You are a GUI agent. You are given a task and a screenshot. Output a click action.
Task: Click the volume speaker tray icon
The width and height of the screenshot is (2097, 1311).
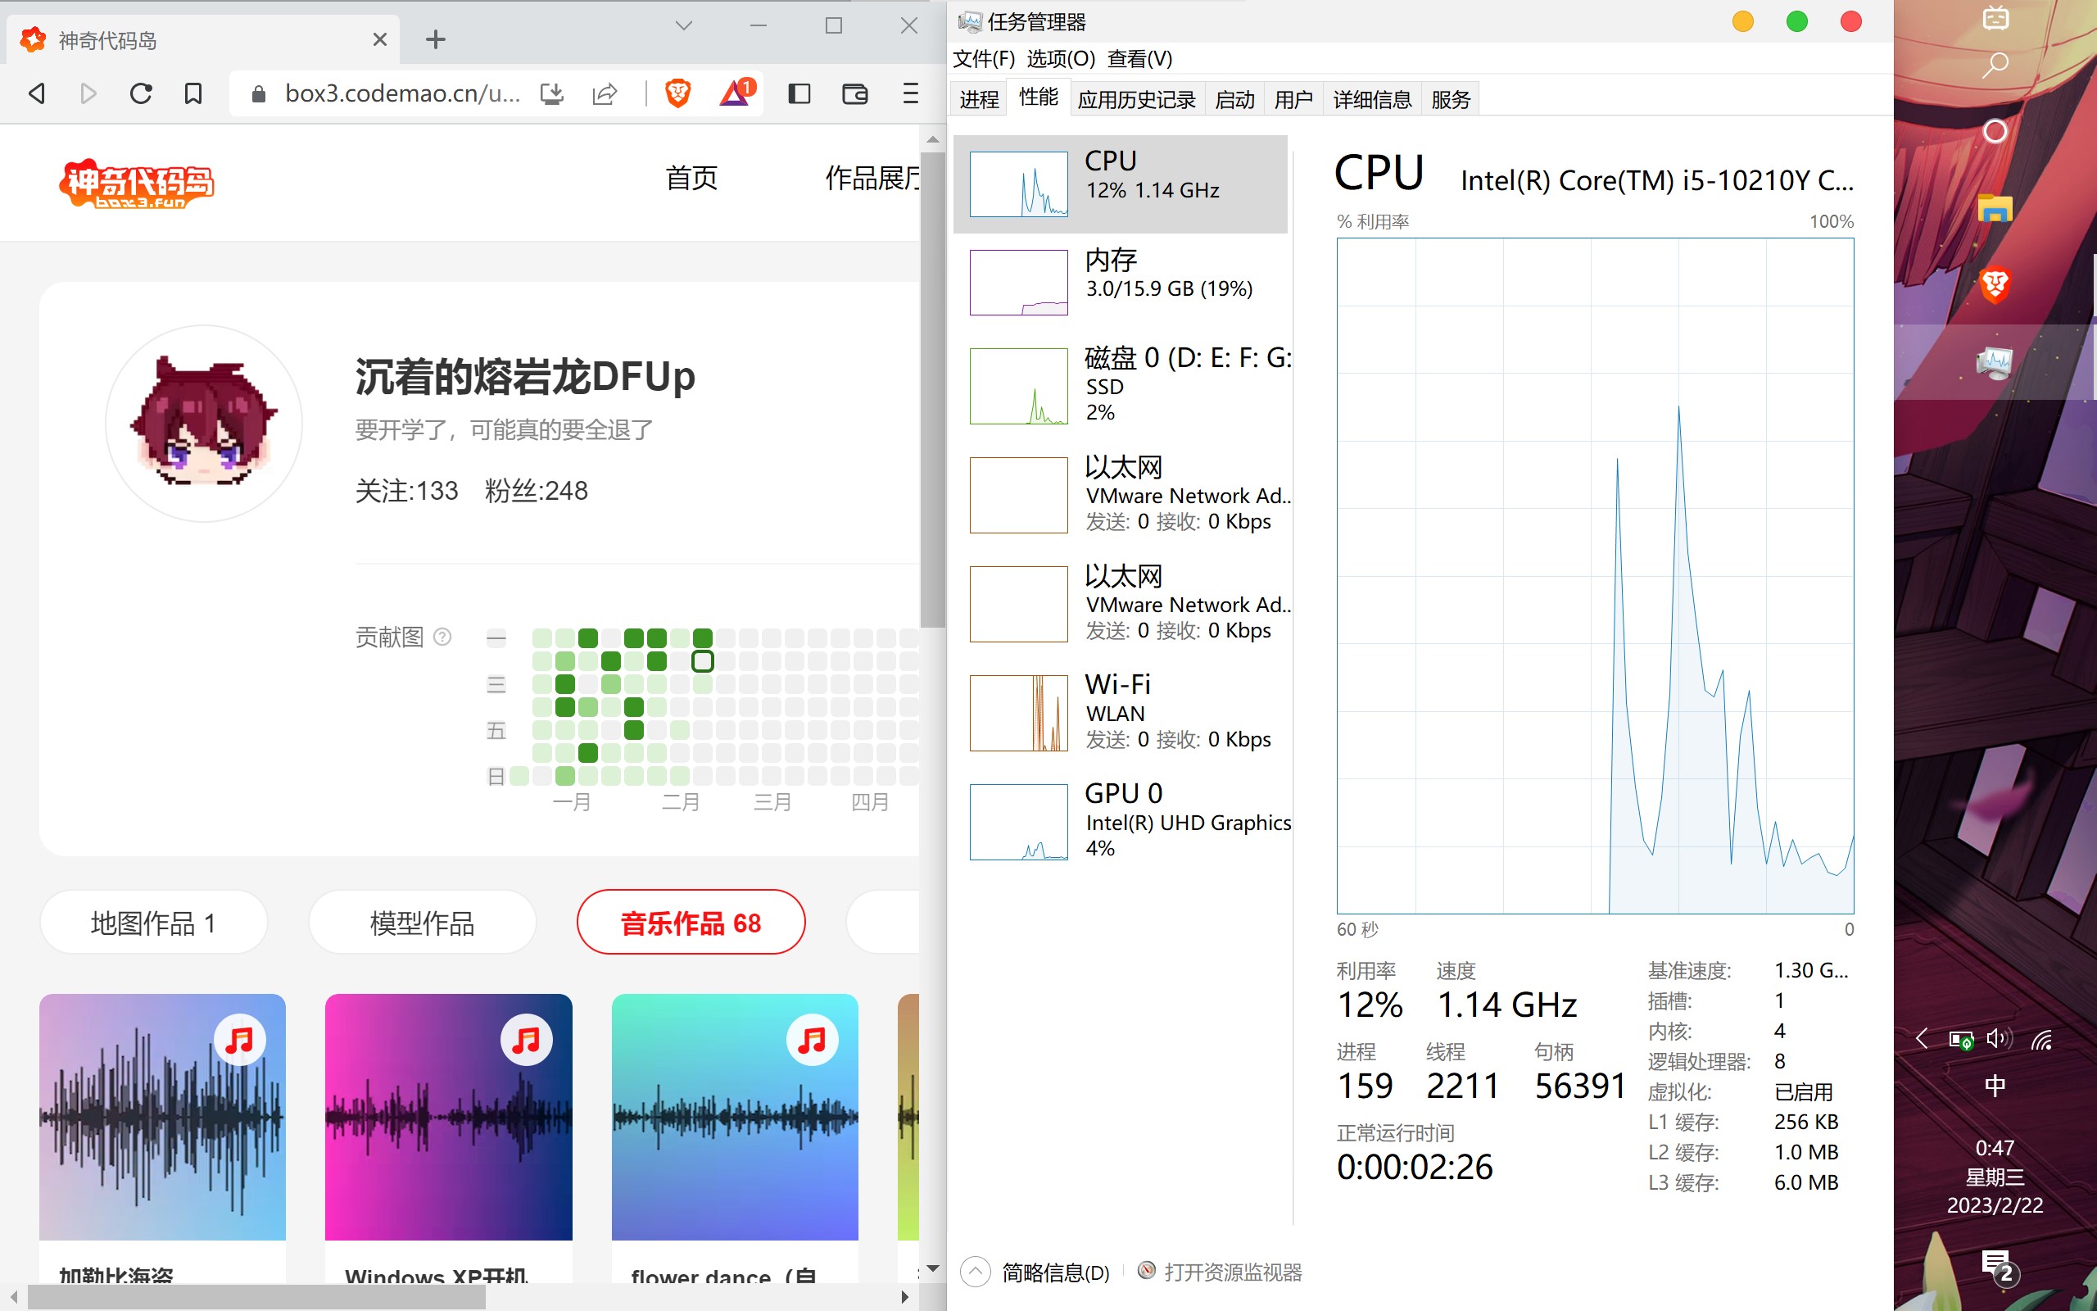2000,1039
